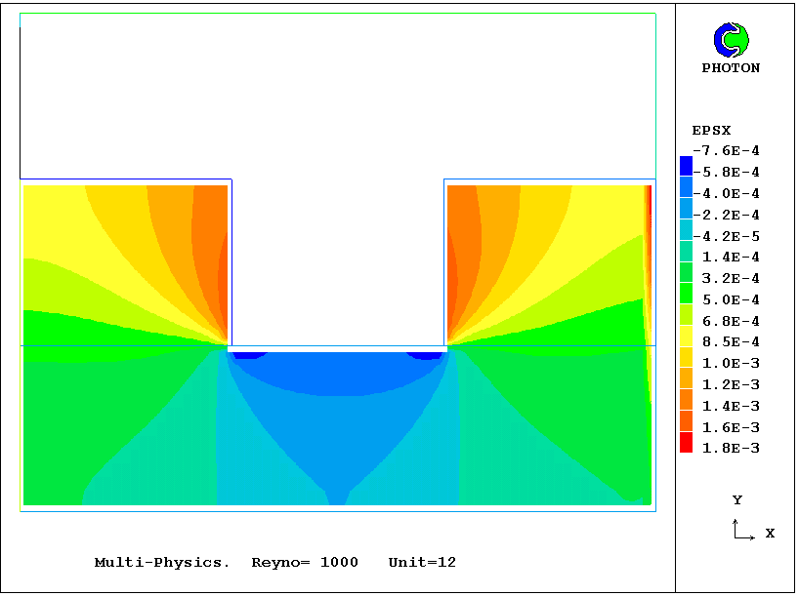Click the X axis label

click(x=770, y=534)
